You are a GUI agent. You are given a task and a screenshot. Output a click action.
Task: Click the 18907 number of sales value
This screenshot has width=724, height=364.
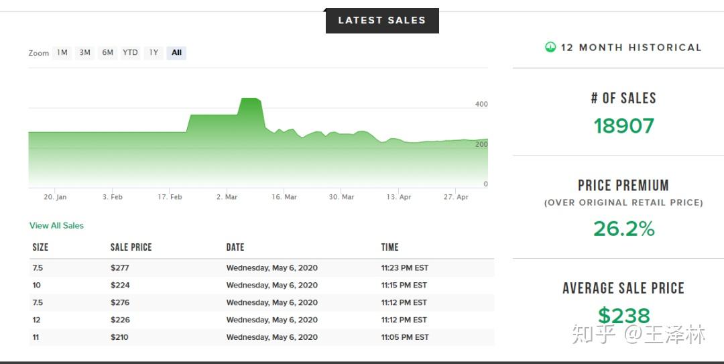click(623, 126)
